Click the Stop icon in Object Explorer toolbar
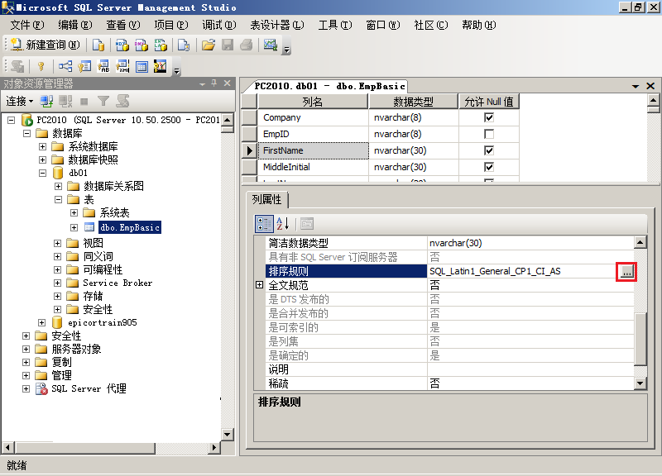This screenshot has height=476, width=662. [x=84, y=101]
